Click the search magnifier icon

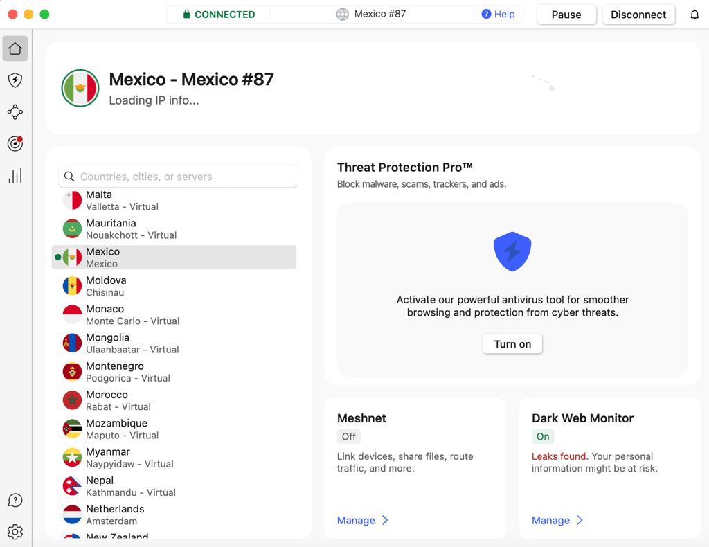(69, 177)
